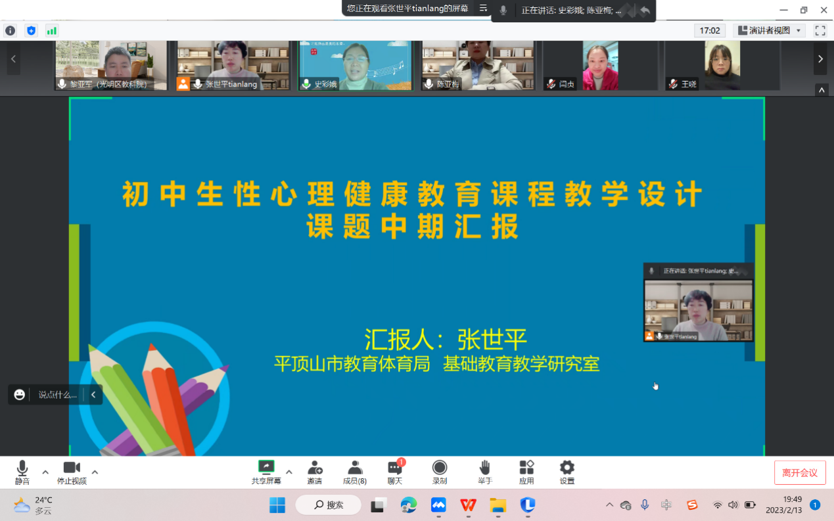Open the system volume slider

[x=733, y=505]
